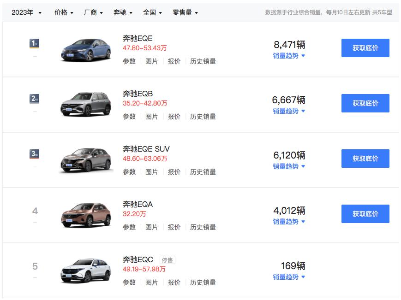Open the white 奔驰EQC car image
Viewport: 401px width, 300px height.
[x=86, y=270]
